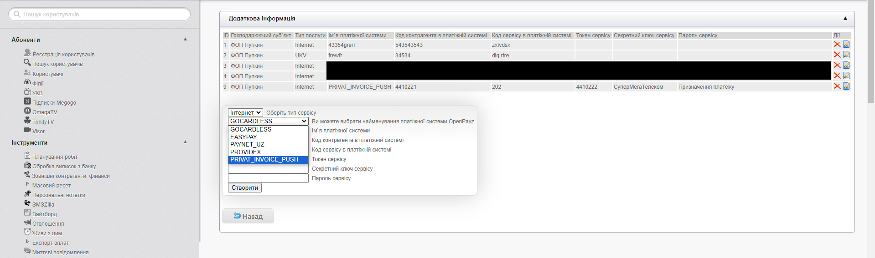
Task: Open the SMSZilla tool
Action: point(43,204)
